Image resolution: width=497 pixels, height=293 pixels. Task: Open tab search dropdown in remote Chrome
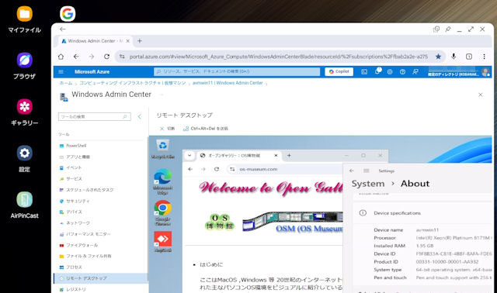coord(189,155)
